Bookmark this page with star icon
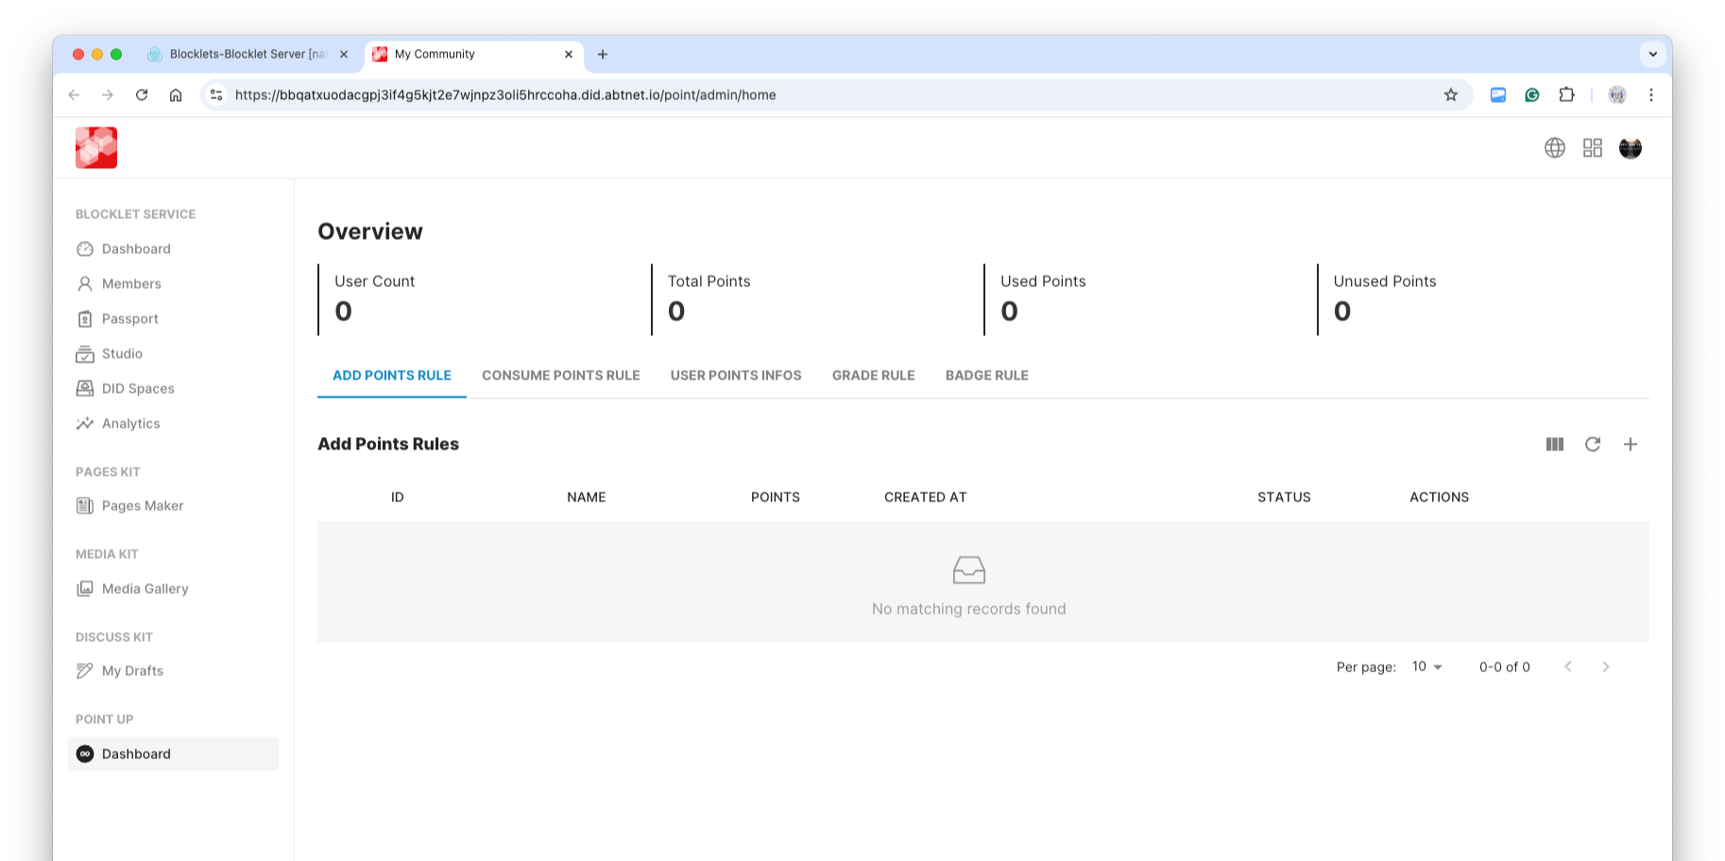The width and height of the screenshot is (1725, 861). click(x=1450, y=95)
